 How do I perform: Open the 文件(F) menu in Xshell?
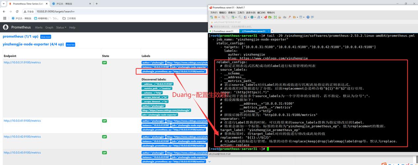[x=214, y=13]
